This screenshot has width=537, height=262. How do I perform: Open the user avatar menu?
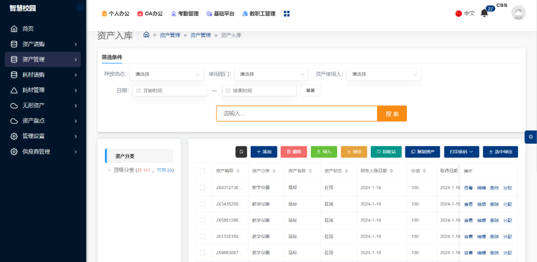click(x=518, y=13)
